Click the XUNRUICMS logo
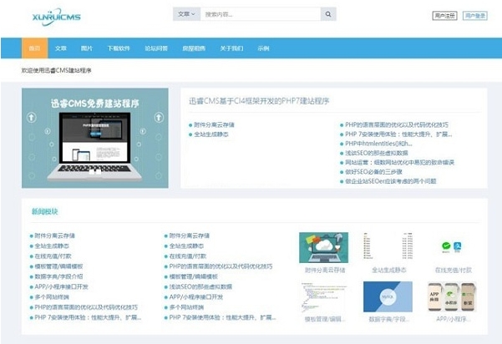This screenshot has height=344, width=502. tap(56, 17)
